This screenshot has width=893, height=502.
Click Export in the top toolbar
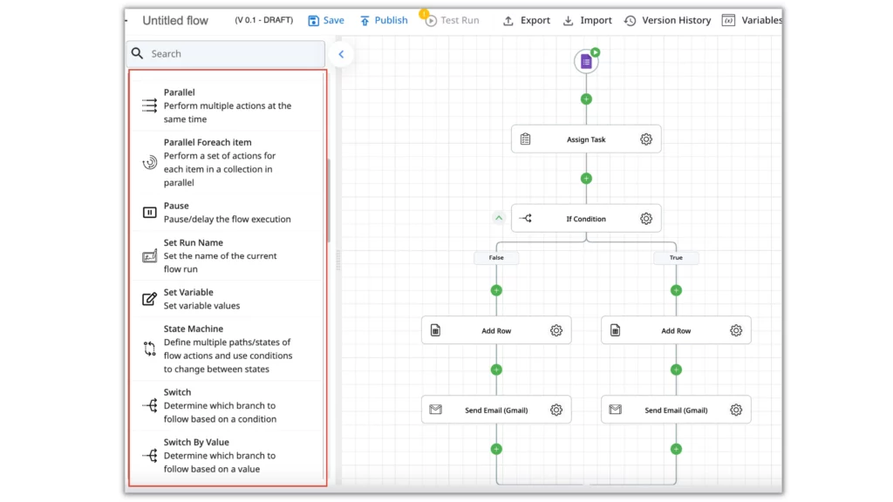click(x=527, y=21)
